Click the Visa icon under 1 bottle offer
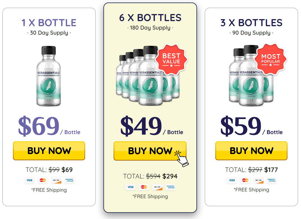Image resolution: width=301 pixels, height=219 pixels. (x=30, y=180)
